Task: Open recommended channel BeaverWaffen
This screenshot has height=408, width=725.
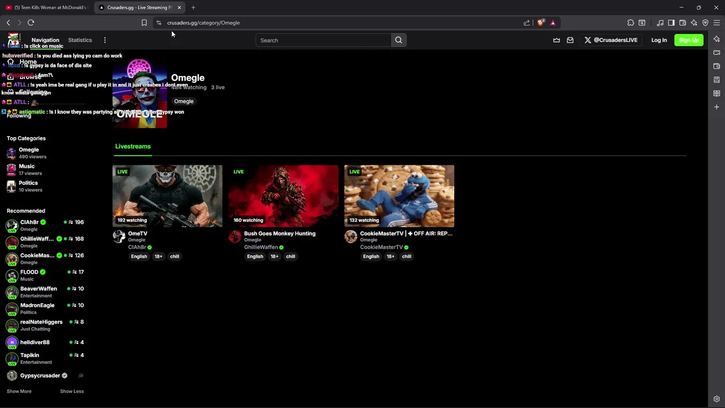Action: pos(45,292)
